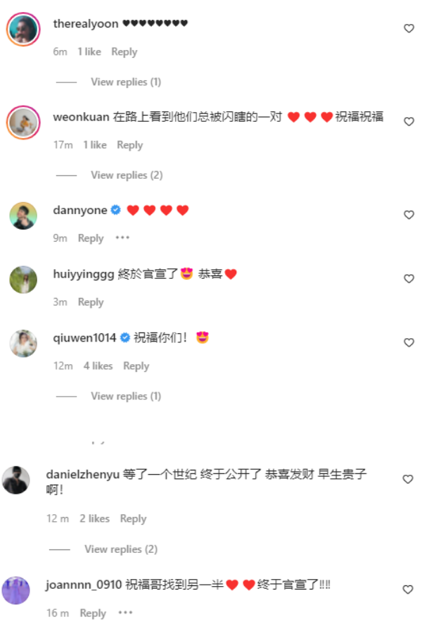
Task: View the two replies under weonkuan's comment
Action: click(x=127, y=175)
